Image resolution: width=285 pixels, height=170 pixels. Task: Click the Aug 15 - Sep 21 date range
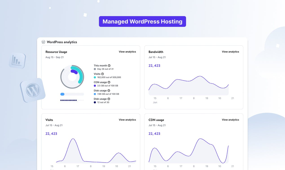click(x=55, y=57)
